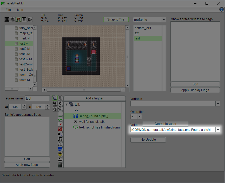Open the rpgSprite type dropdown
This screenshot has width=225, height=183.
164,20
